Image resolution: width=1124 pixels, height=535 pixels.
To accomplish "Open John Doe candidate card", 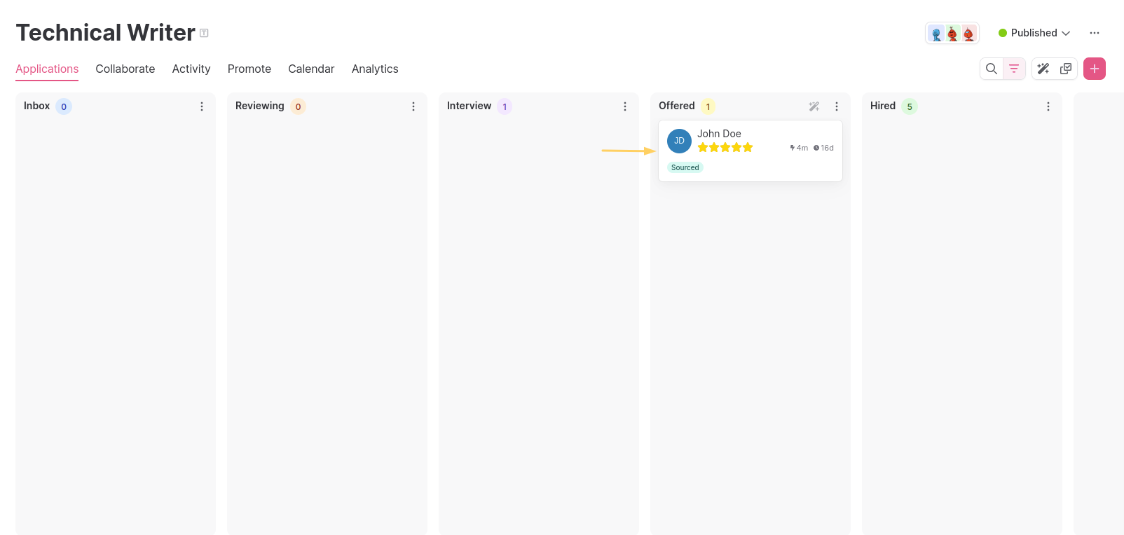I will [751, 151].
